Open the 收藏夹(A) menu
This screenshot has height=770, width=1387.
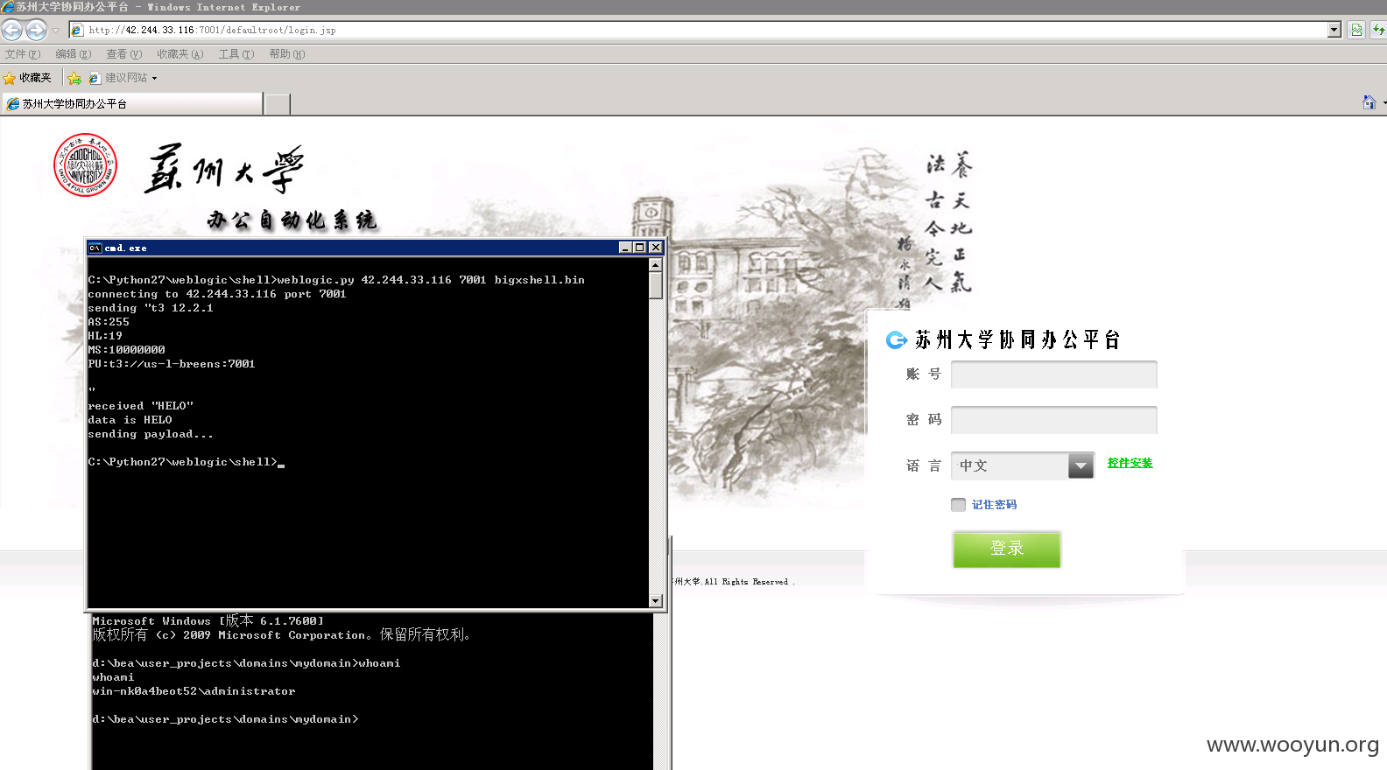pyautogui.click(x=180, y=54)
